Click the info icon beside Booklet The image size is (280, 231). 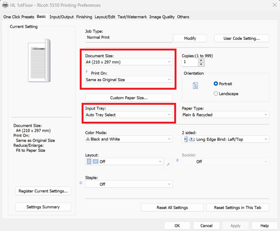point(177,160)
